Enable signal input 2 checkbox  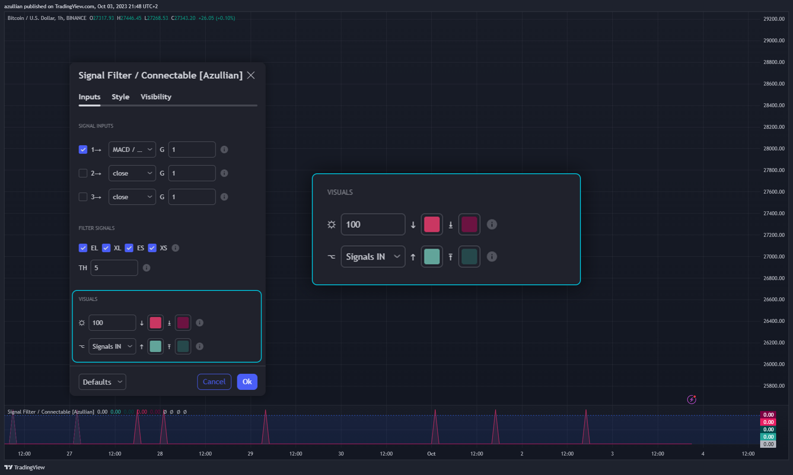pos(83,173)
